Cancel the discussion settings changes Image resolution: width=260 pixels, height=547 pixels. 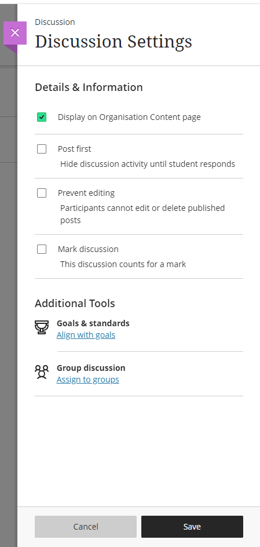86,526
